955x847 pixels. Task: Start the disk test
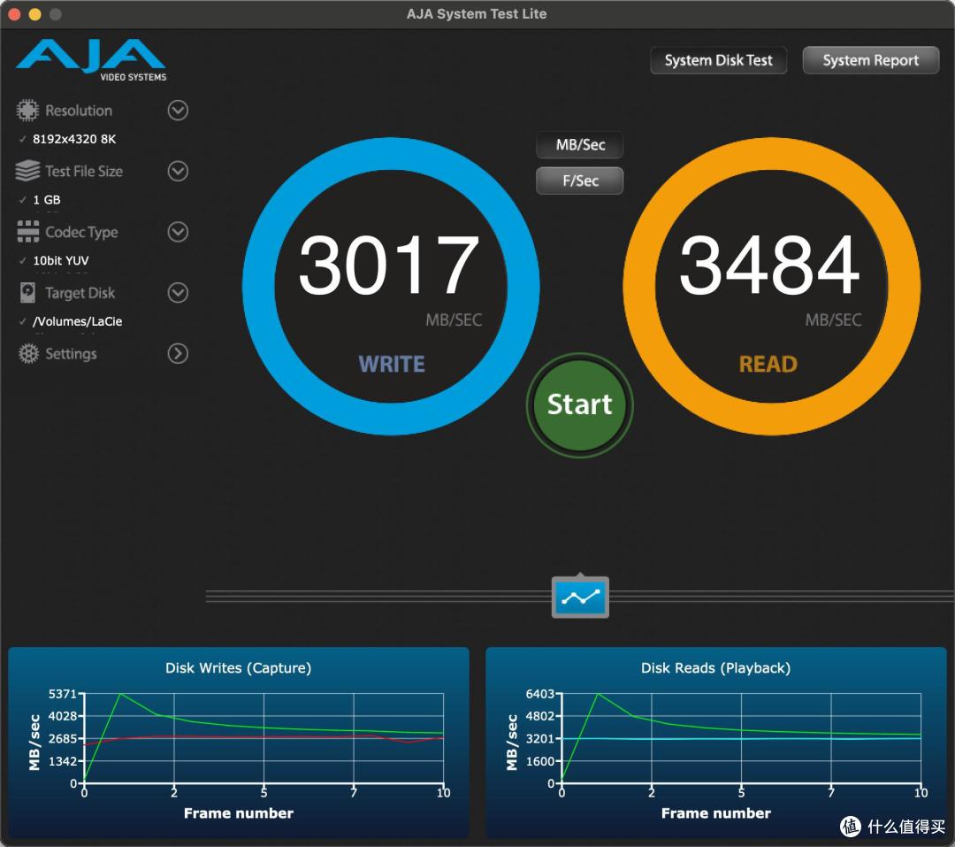coord(580,404)
